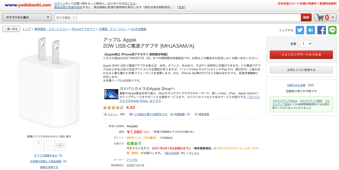
Task: Select the third product thumbnail showing USB-C port
Action: [60, 146]
